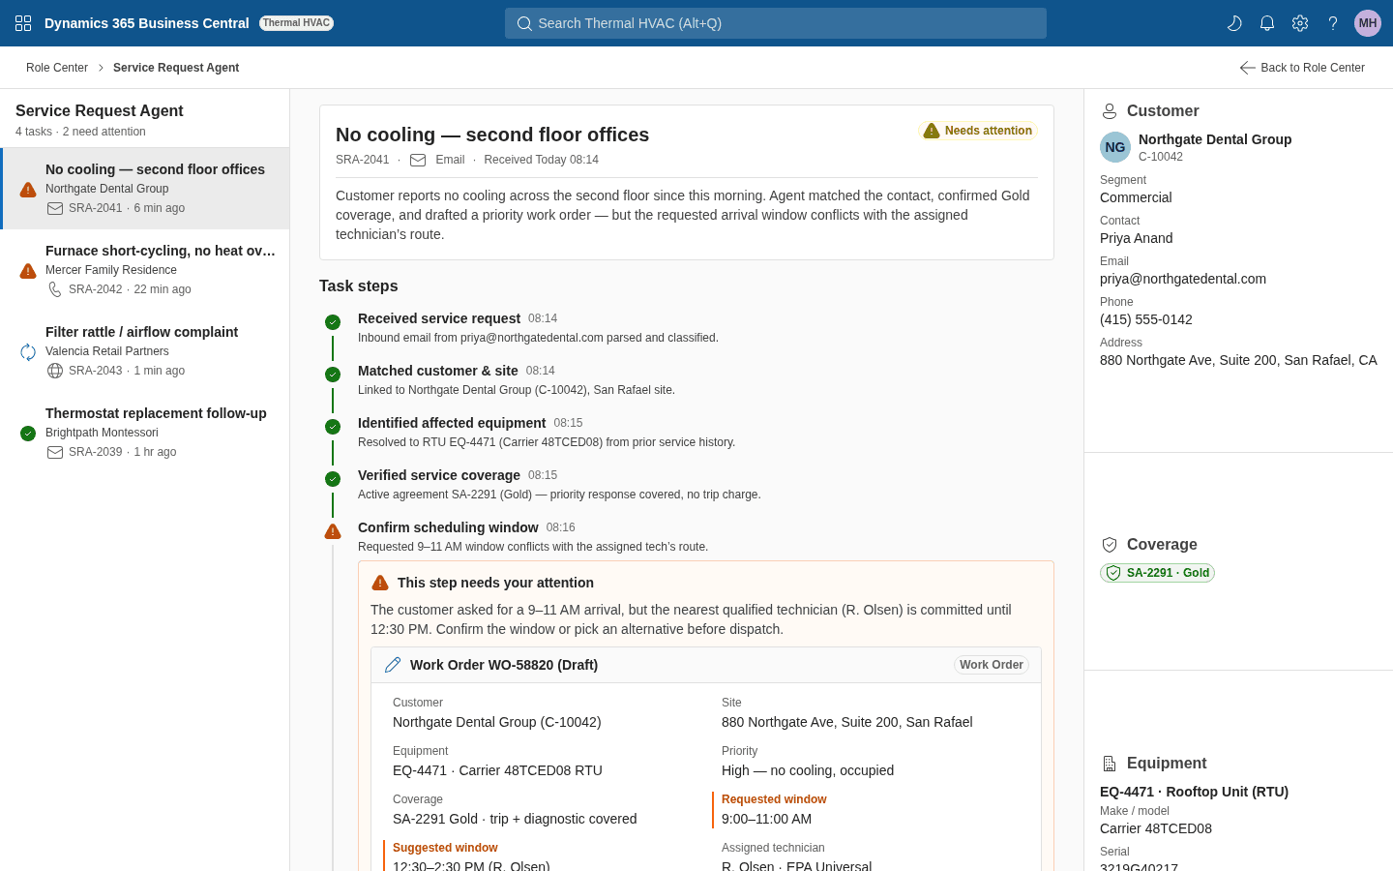Click address 880 Northgate Ave in Customer panel
The height and width of the screenshot is (871, 1393).
[1238, 360]
